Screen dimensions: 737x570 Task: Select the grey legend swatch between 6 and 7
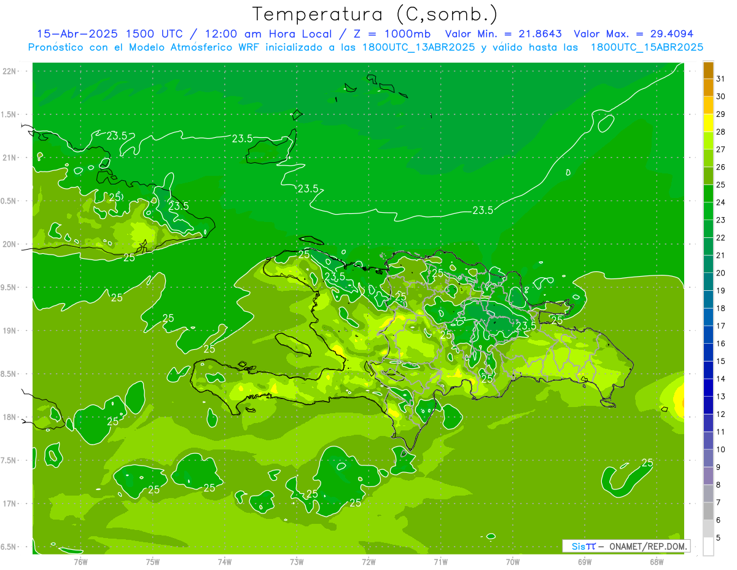[708, 512]
